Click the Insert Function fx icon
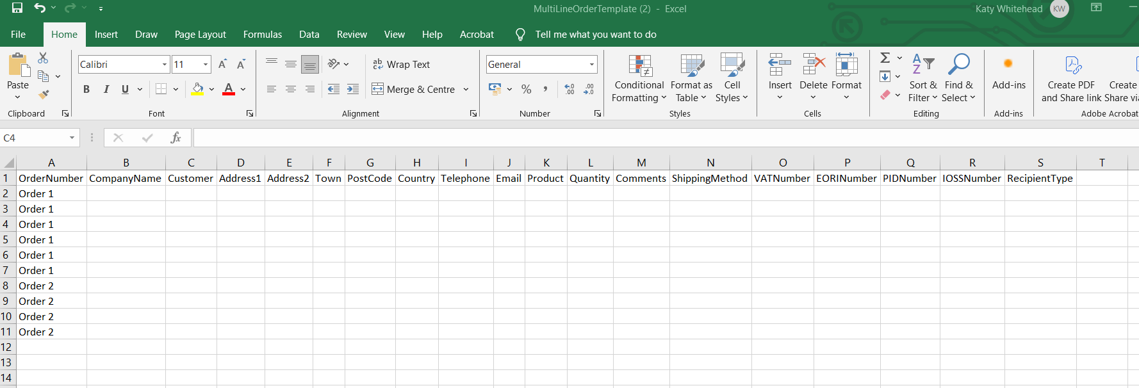The width and height of the screenshot is (1139, 388). (176, 138)
